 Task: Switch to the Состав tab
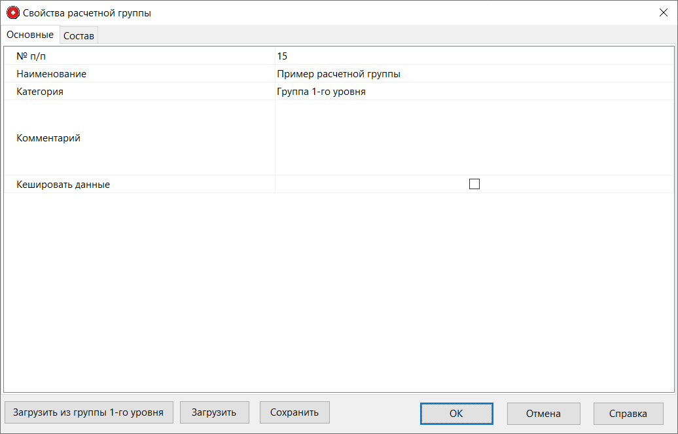(x=79, y=35)
